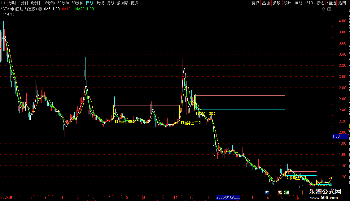
Task: Switch to the 周线 weekly chart
Action: click(100, 3)
